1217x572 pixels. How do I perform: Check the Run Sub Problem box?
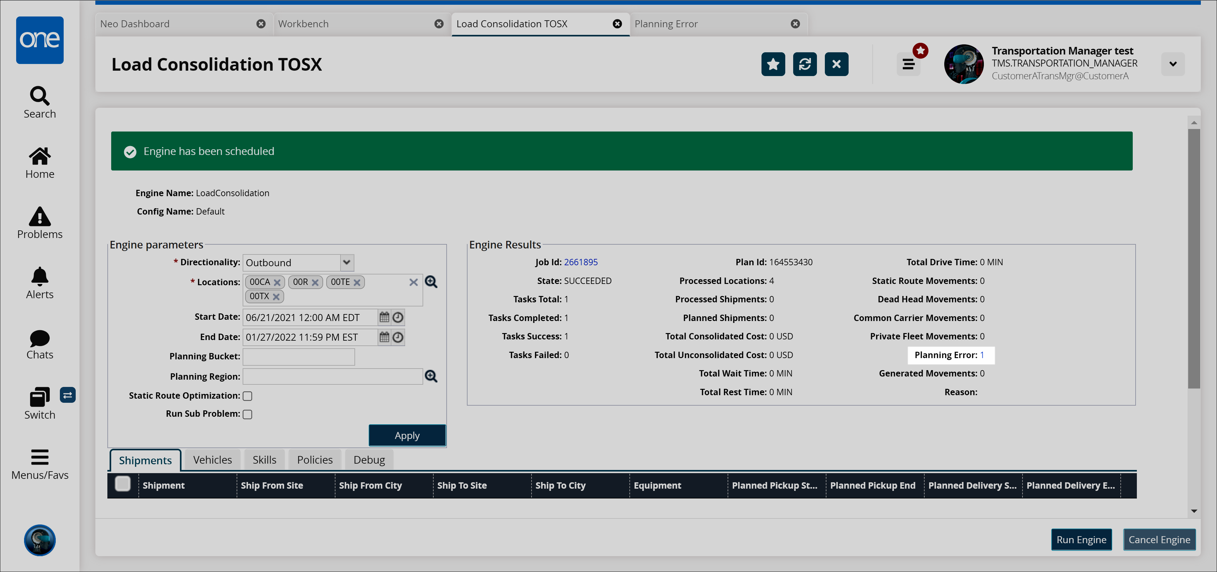[248, 414]
